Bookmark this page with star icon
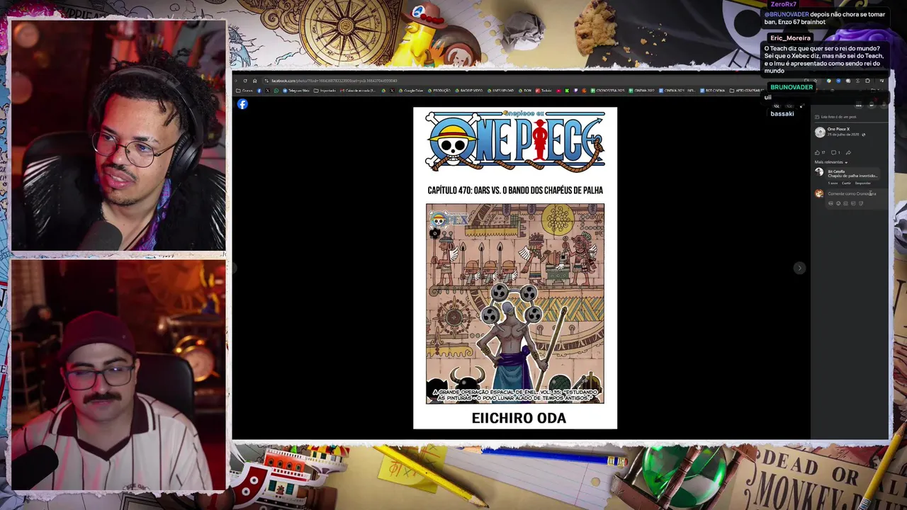 [x=816, y=81]
